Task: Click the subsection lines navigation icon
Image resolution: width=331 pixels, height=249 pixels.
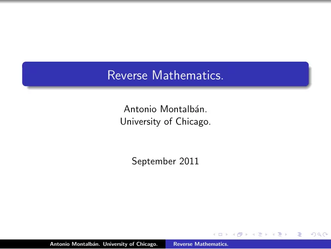Action: coord(260,234)
